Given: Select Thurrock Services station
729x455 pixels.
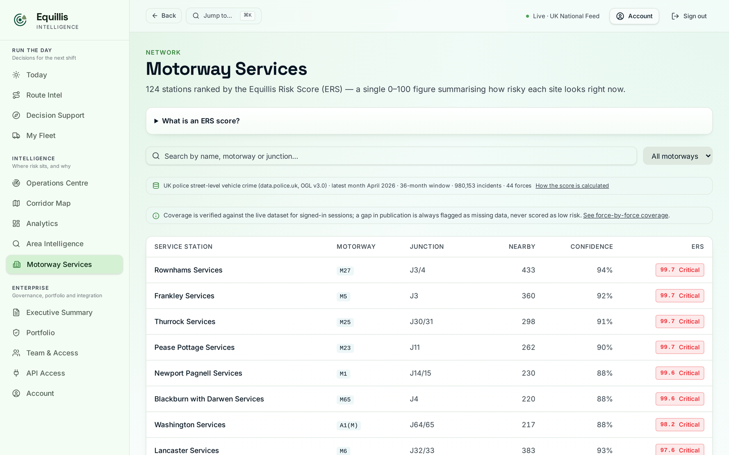Looking at the screenshot, I should tap(429, 322).
